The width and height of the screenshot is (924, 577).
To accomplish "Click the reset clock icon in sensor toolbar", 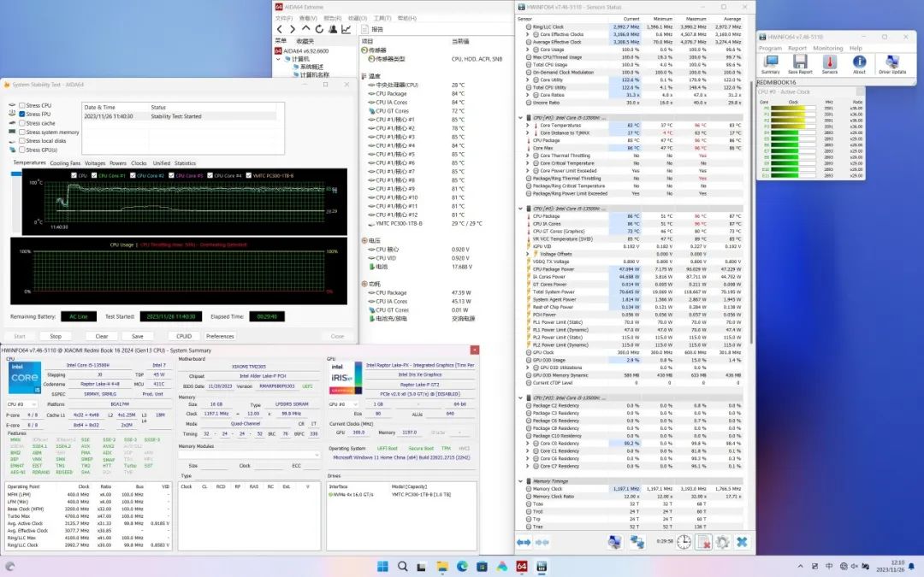I will tap(684, 542).
